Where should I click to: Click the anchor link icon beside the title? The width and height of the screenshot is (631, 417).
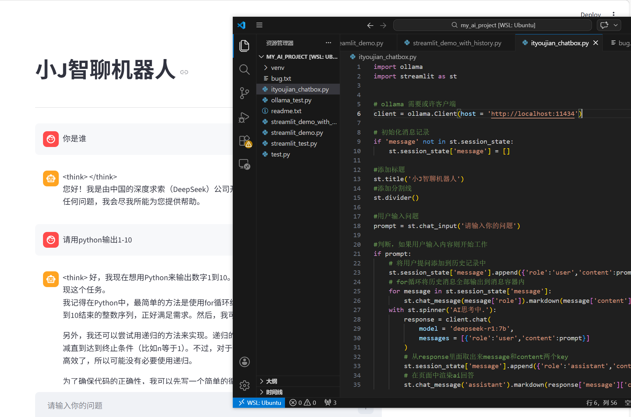click(x=184, y=72)
